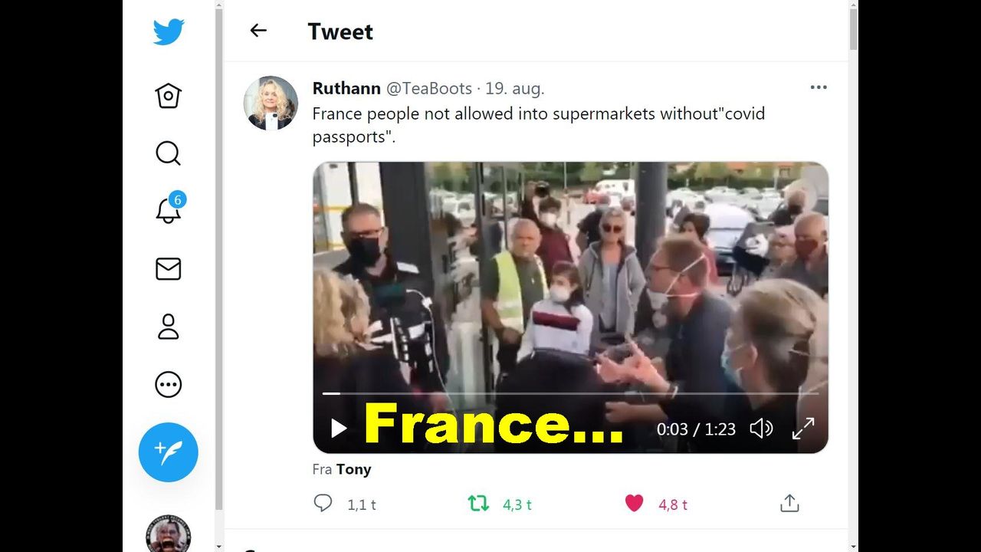Open the Profile person icon
Viewport: 981px width, 552px height.
[x=168, y=326]
